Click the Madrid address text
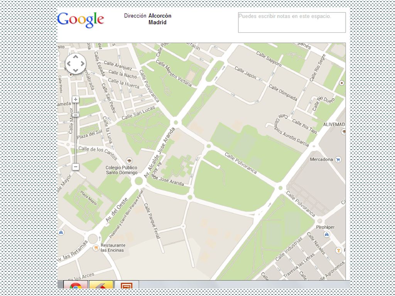 click(157, 22)
